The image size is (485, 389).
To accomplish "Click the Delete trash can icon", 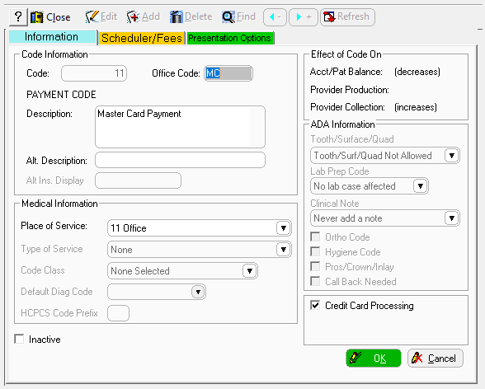I will coord(177,16).
